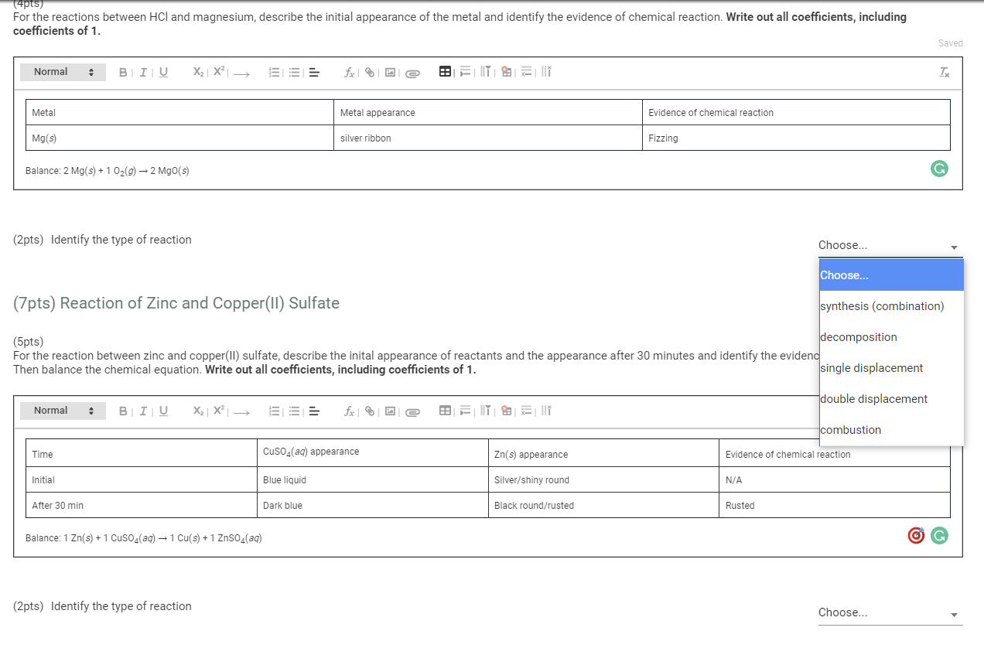Clear formatting with the Tx icon
This screenshot has height=648, width=984.
click(944, 73)
